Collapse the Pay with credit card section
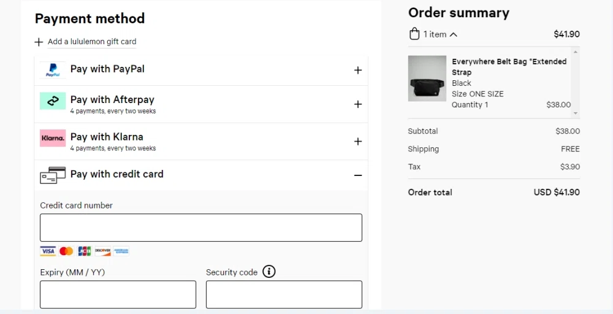 (358, 175)
